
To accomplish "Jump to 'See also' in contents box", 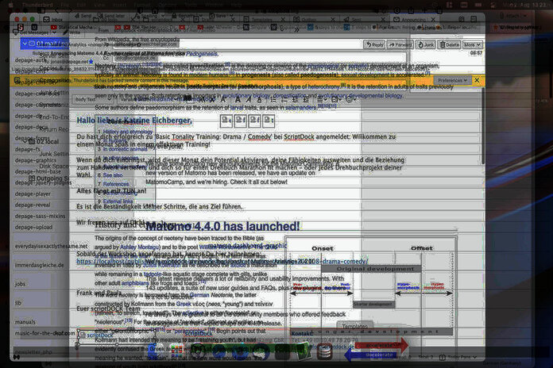I will [x=113, y=175].
